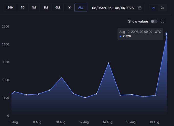Click the date range field 08/05/2026 - 08/19/2026
174x126 pixels.
click(117, 8)
